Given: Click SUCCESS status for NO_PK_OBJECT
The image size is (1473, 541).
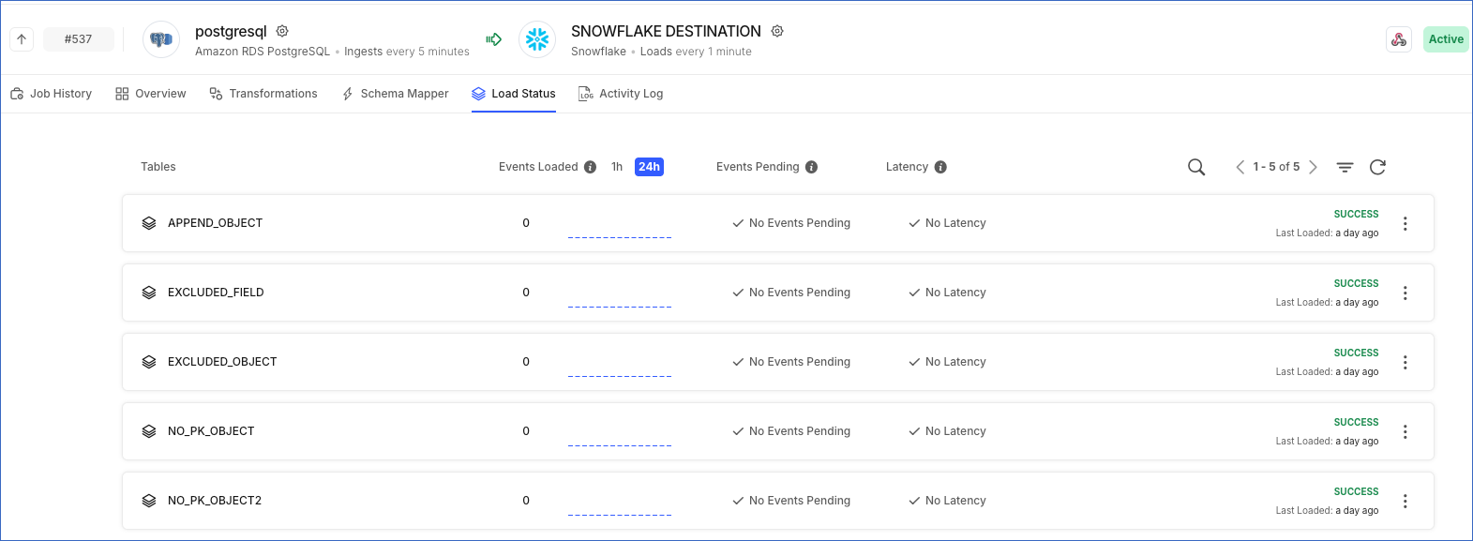Looking at the screenshot, I should click(x=1356, y=422).
